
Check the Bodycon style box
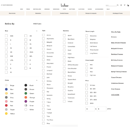click(x=43, y=45)
